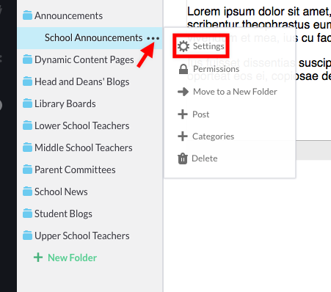Click the arrow icon for Move to a New Folder

pos(183,92)
